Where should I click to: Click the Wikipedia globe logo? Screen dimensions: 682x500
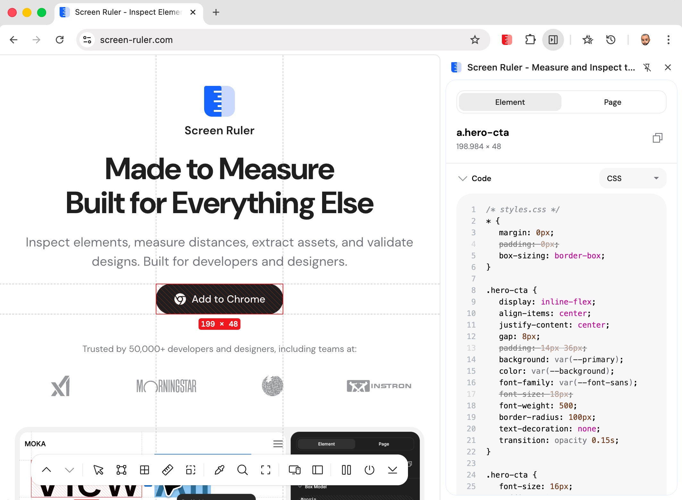(x=272, y=386)
